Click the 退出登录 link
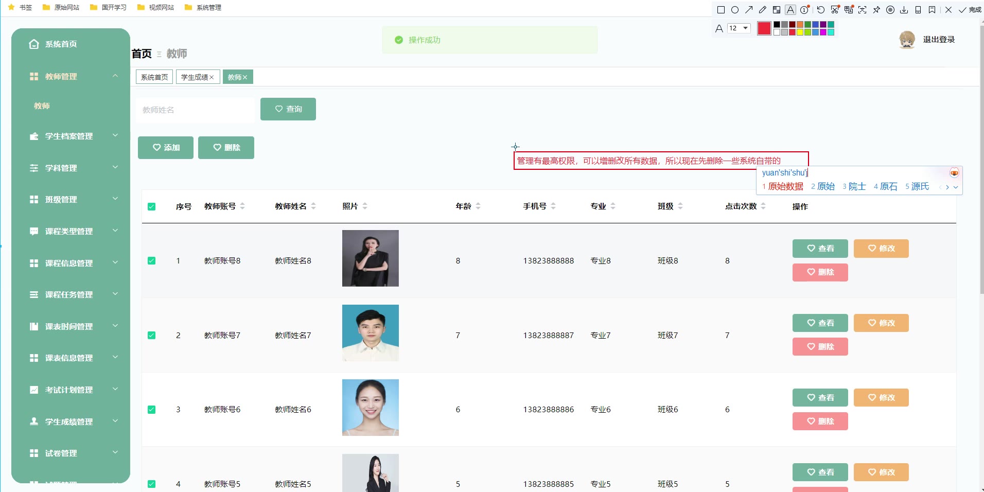This screenshot has height=492, width=984. click(x=939, y=40)
